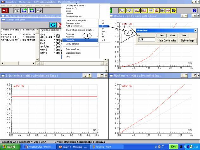Click hammer icon in Rýchlosť v window title
Image resolution: width=200 pixels, height=150 pixels.
click(186, 76)
